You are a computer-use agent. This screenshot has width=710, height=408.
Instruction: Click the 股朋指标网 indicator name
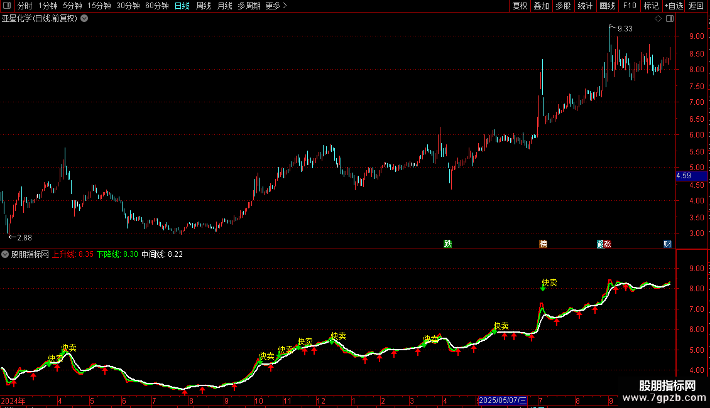(x=30, y=254)
